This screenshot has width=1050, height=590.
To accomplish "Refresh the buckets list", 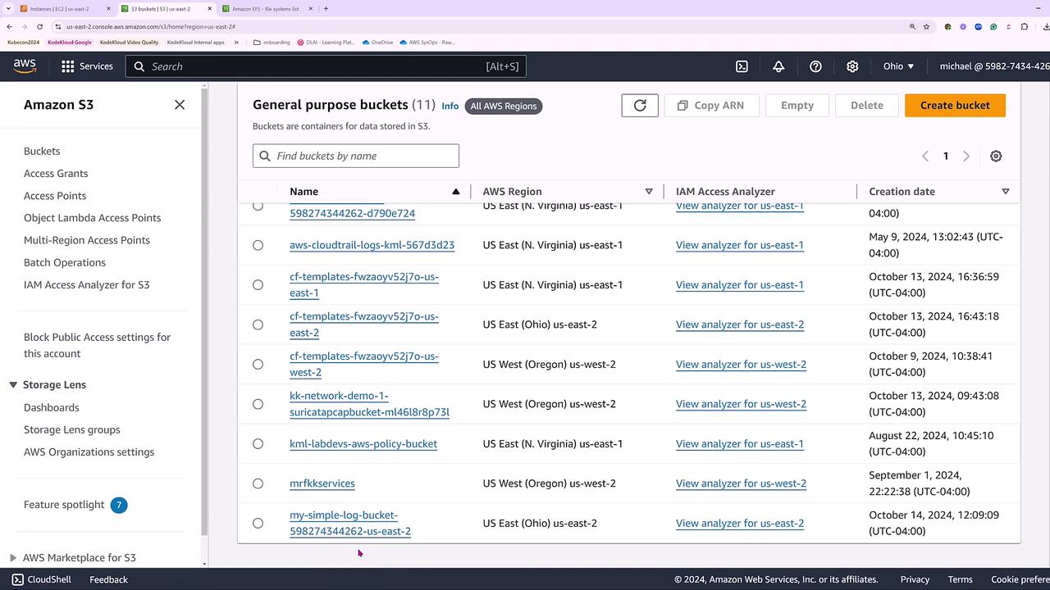I will pyautogui.click(x=640, y=105).
